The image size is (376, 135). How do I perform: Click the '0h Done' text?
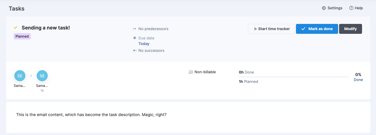[x=246, y=72]
